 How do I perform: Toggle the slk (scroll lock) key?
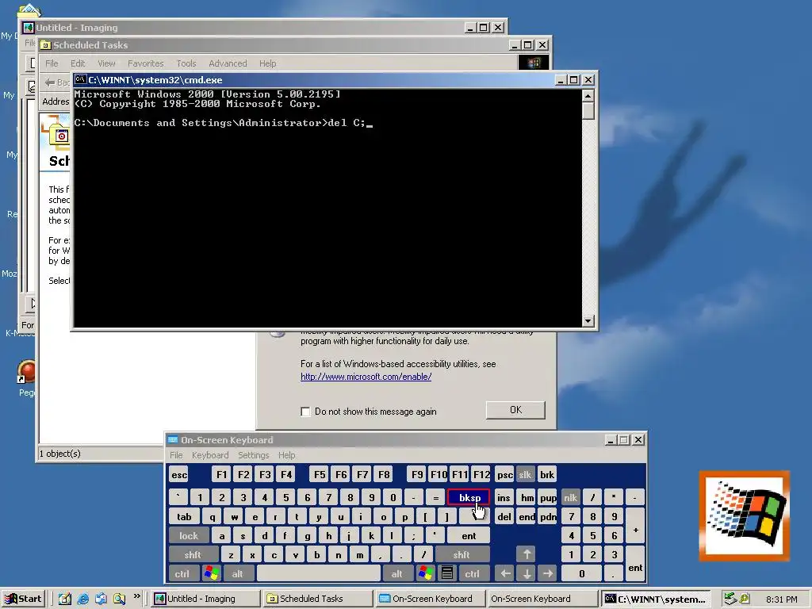pyautogui.click(x=525, y=475)
